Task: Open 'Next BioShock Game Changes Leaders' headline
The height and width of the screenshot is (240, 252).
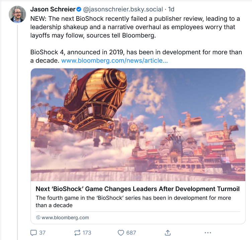Action: pyautogui.click(x=138, y=189)
